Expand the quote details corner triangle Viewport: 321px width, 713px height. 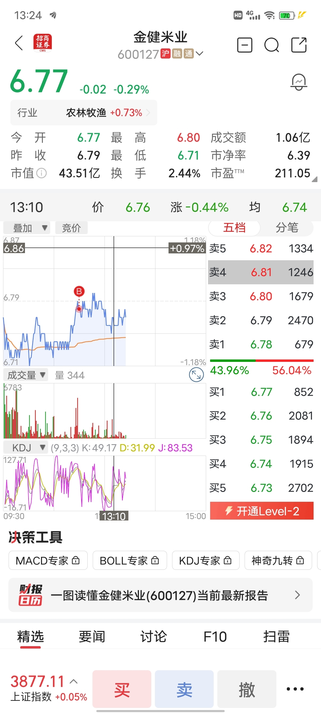click(x=314, y=179)
